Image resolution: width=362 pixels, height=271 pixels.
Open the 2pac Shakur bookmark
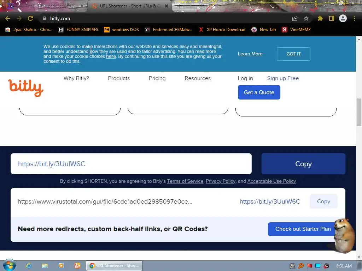[x=29, y=30]
